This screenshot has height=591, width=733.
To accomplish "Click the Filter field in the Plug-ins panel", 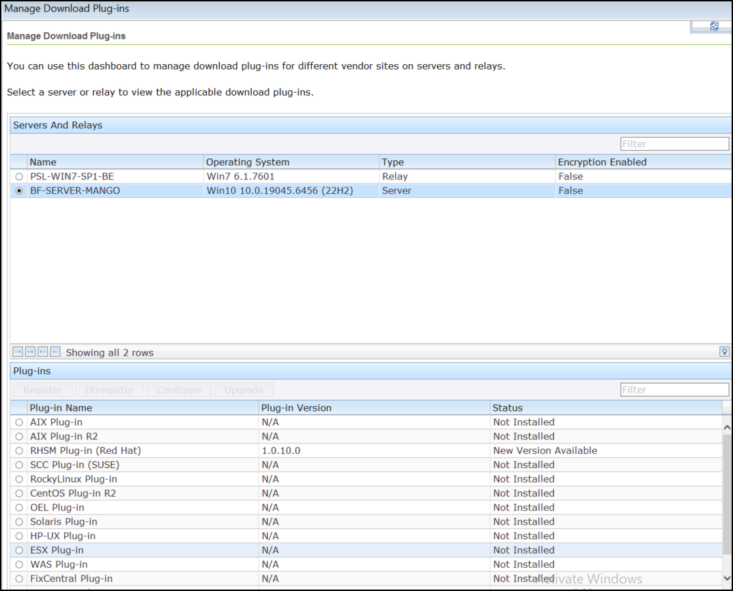I will coord(674,389).
